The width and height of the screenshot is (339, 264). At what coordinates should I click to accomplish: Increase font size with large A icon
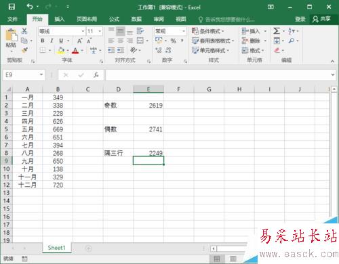[79, 41]
